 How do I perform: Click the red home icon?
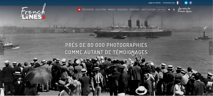tap(79, 10)
